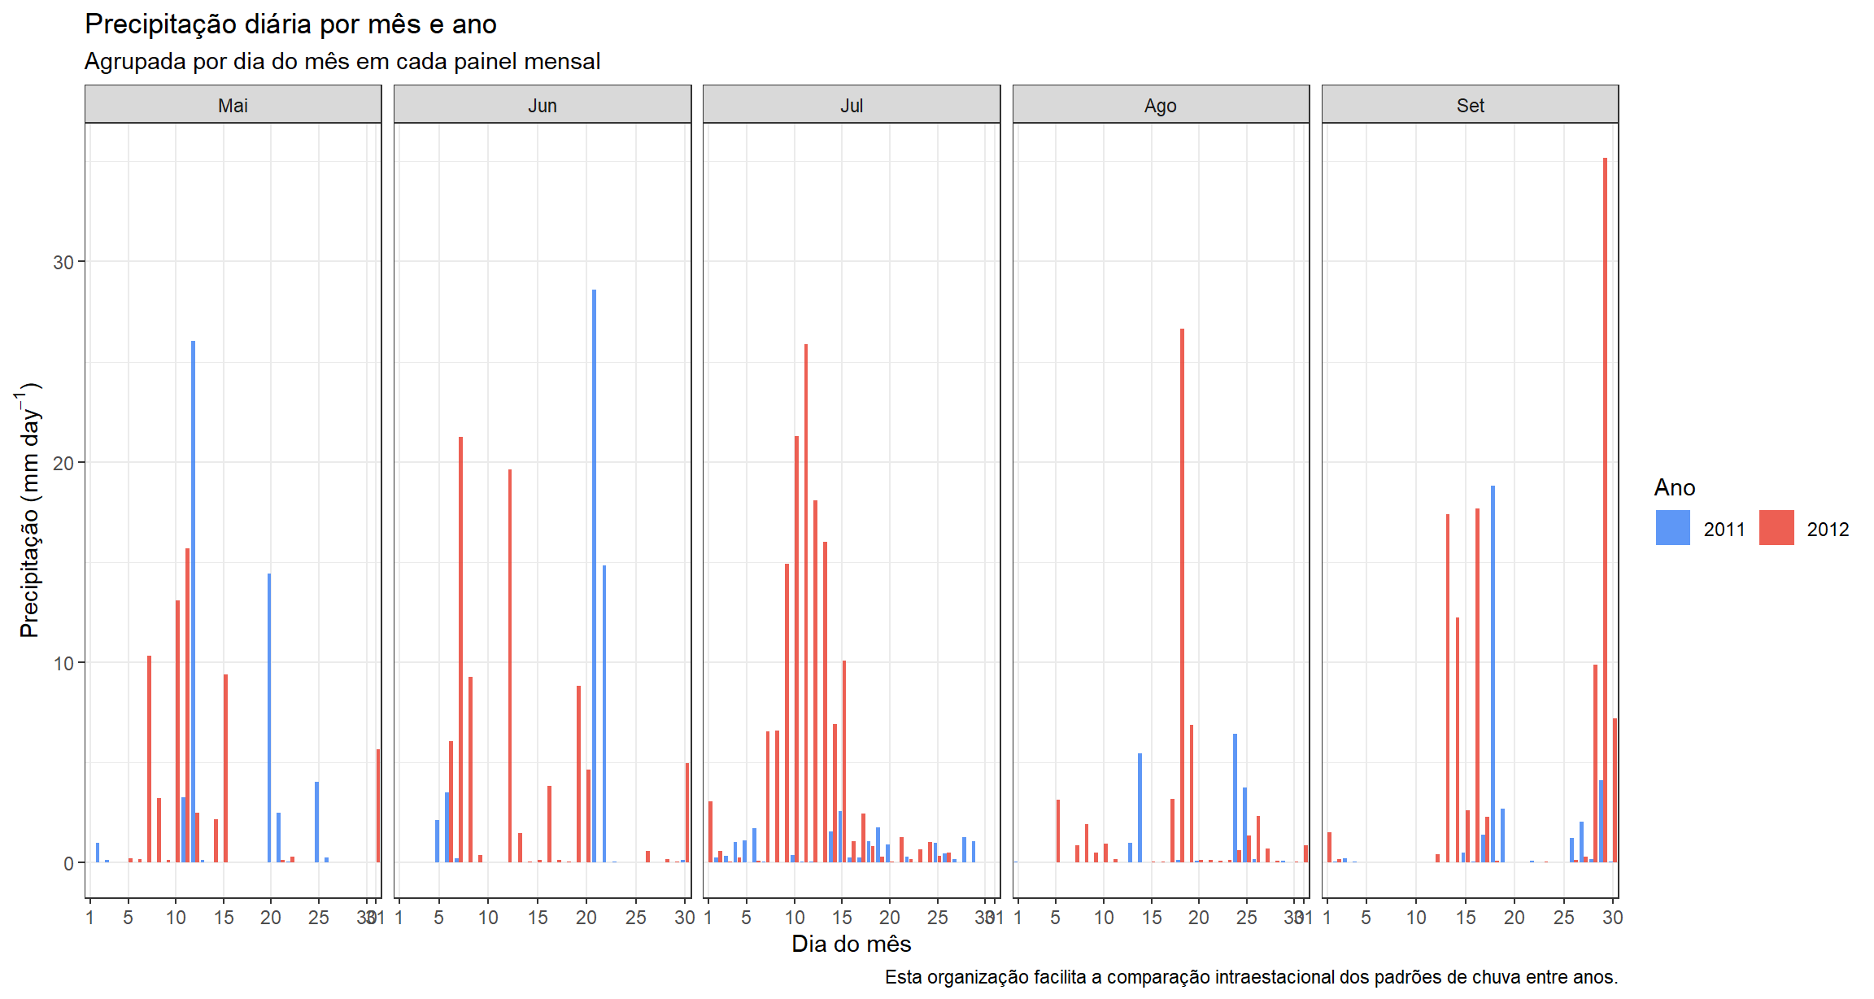
Task: Click the Dia do mês axis label
Action: (x=851, y=944)
